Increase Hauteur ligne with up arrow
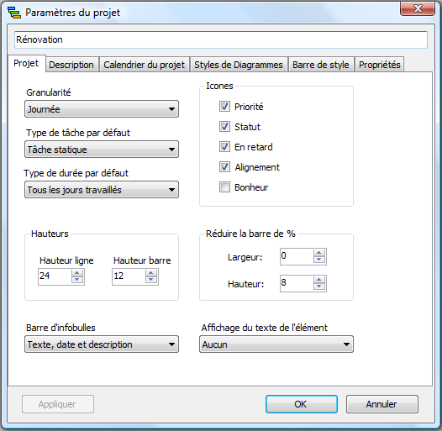Viewport: 442px width, 431px height. pyautogui.click(x=77, y=273)
